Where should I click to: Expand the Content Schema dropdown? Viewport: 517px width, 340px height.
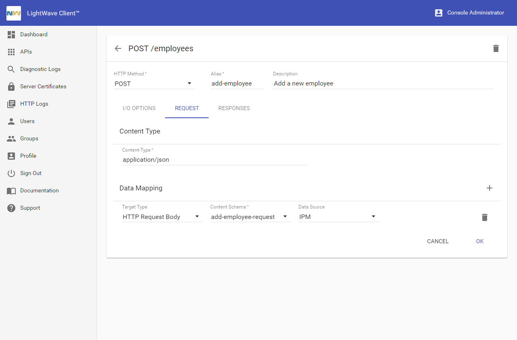click(x=249, y=217)
